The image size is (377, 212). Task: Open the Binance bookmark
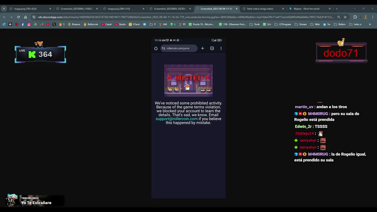[74, 24]
